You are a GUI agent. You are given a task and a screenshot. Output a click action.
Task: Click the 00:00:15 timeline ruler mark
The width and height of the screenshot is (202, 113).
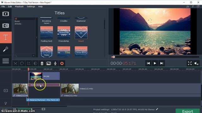click(64, 69)
